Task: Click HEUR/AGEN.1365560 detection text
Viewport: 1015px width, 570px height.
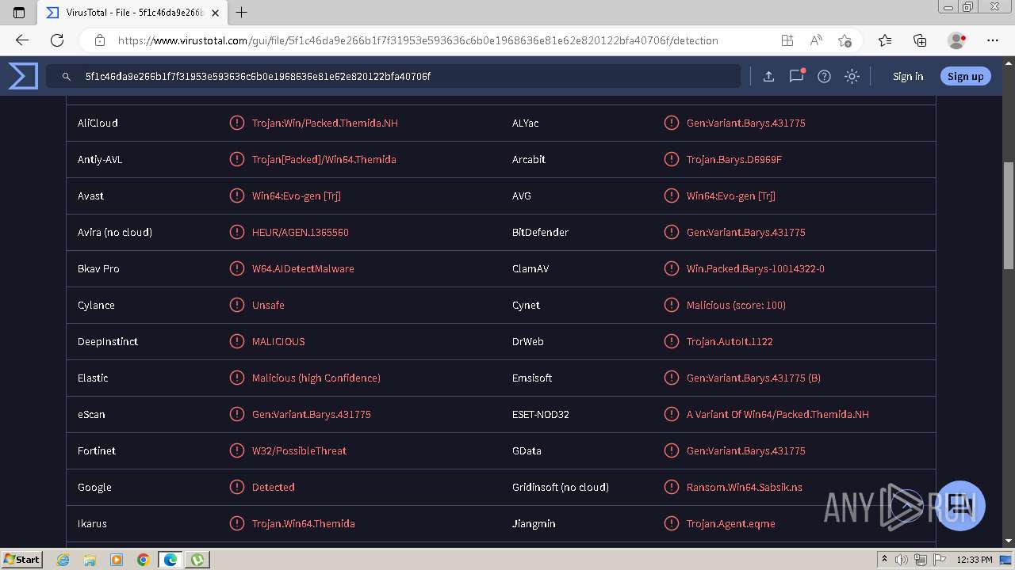Action: [x=301, y=232]
